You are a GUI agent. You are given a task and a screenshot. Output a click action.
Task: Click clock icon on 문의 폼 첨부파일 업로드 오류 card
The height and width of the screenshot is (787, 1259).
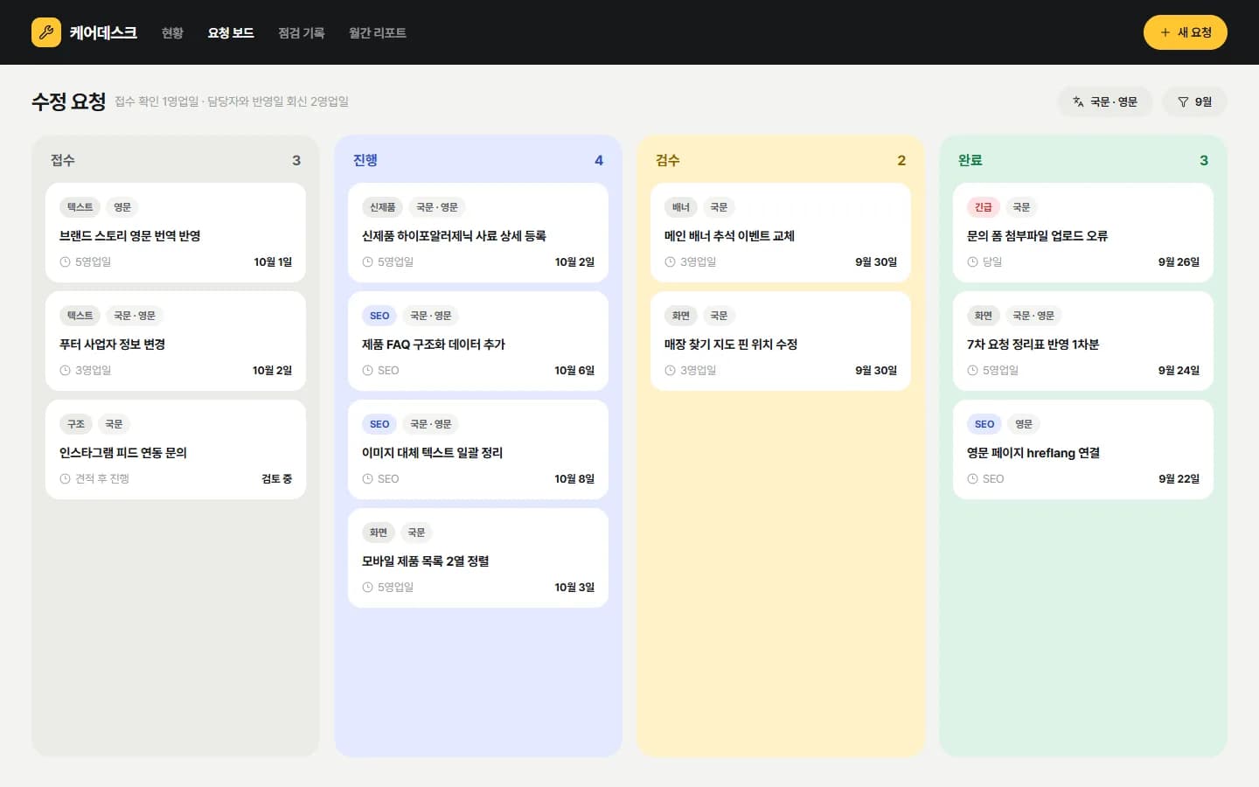972,261
